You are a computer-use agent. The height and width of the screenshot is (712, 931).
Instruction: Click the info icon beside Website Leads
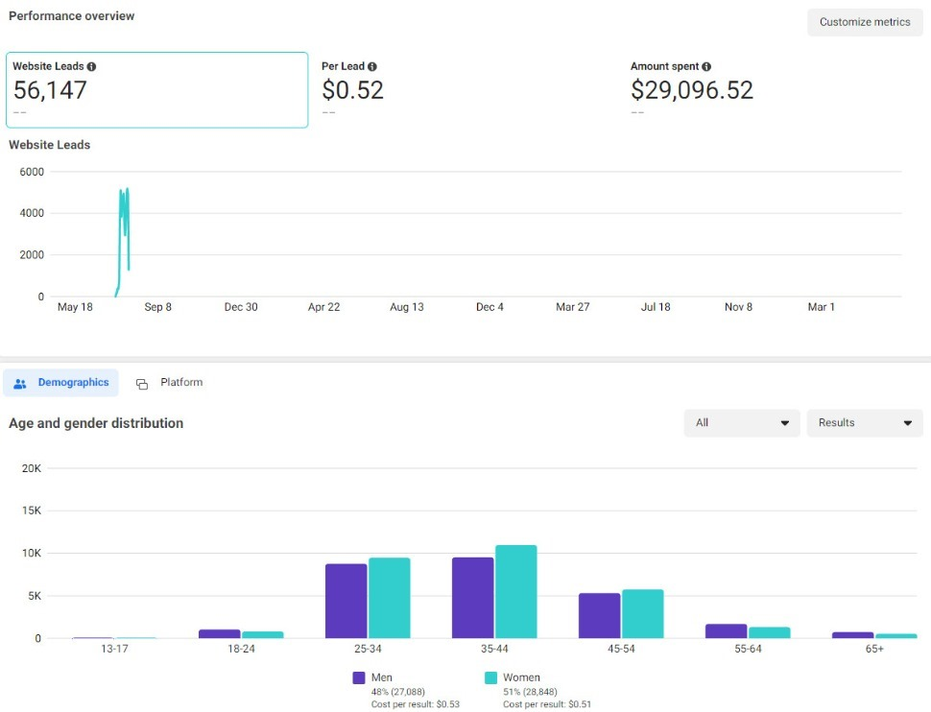point(91,66)
